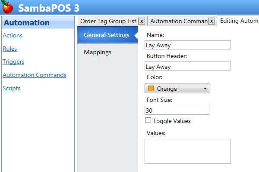This screenshot has width=259, height=172.
Task: Click the SambaPOS apple logo icon
Action: point(8,7)
